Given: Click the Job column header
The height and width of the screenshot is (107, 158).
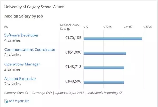Looking at the screenshot, I should coord(6,27).
